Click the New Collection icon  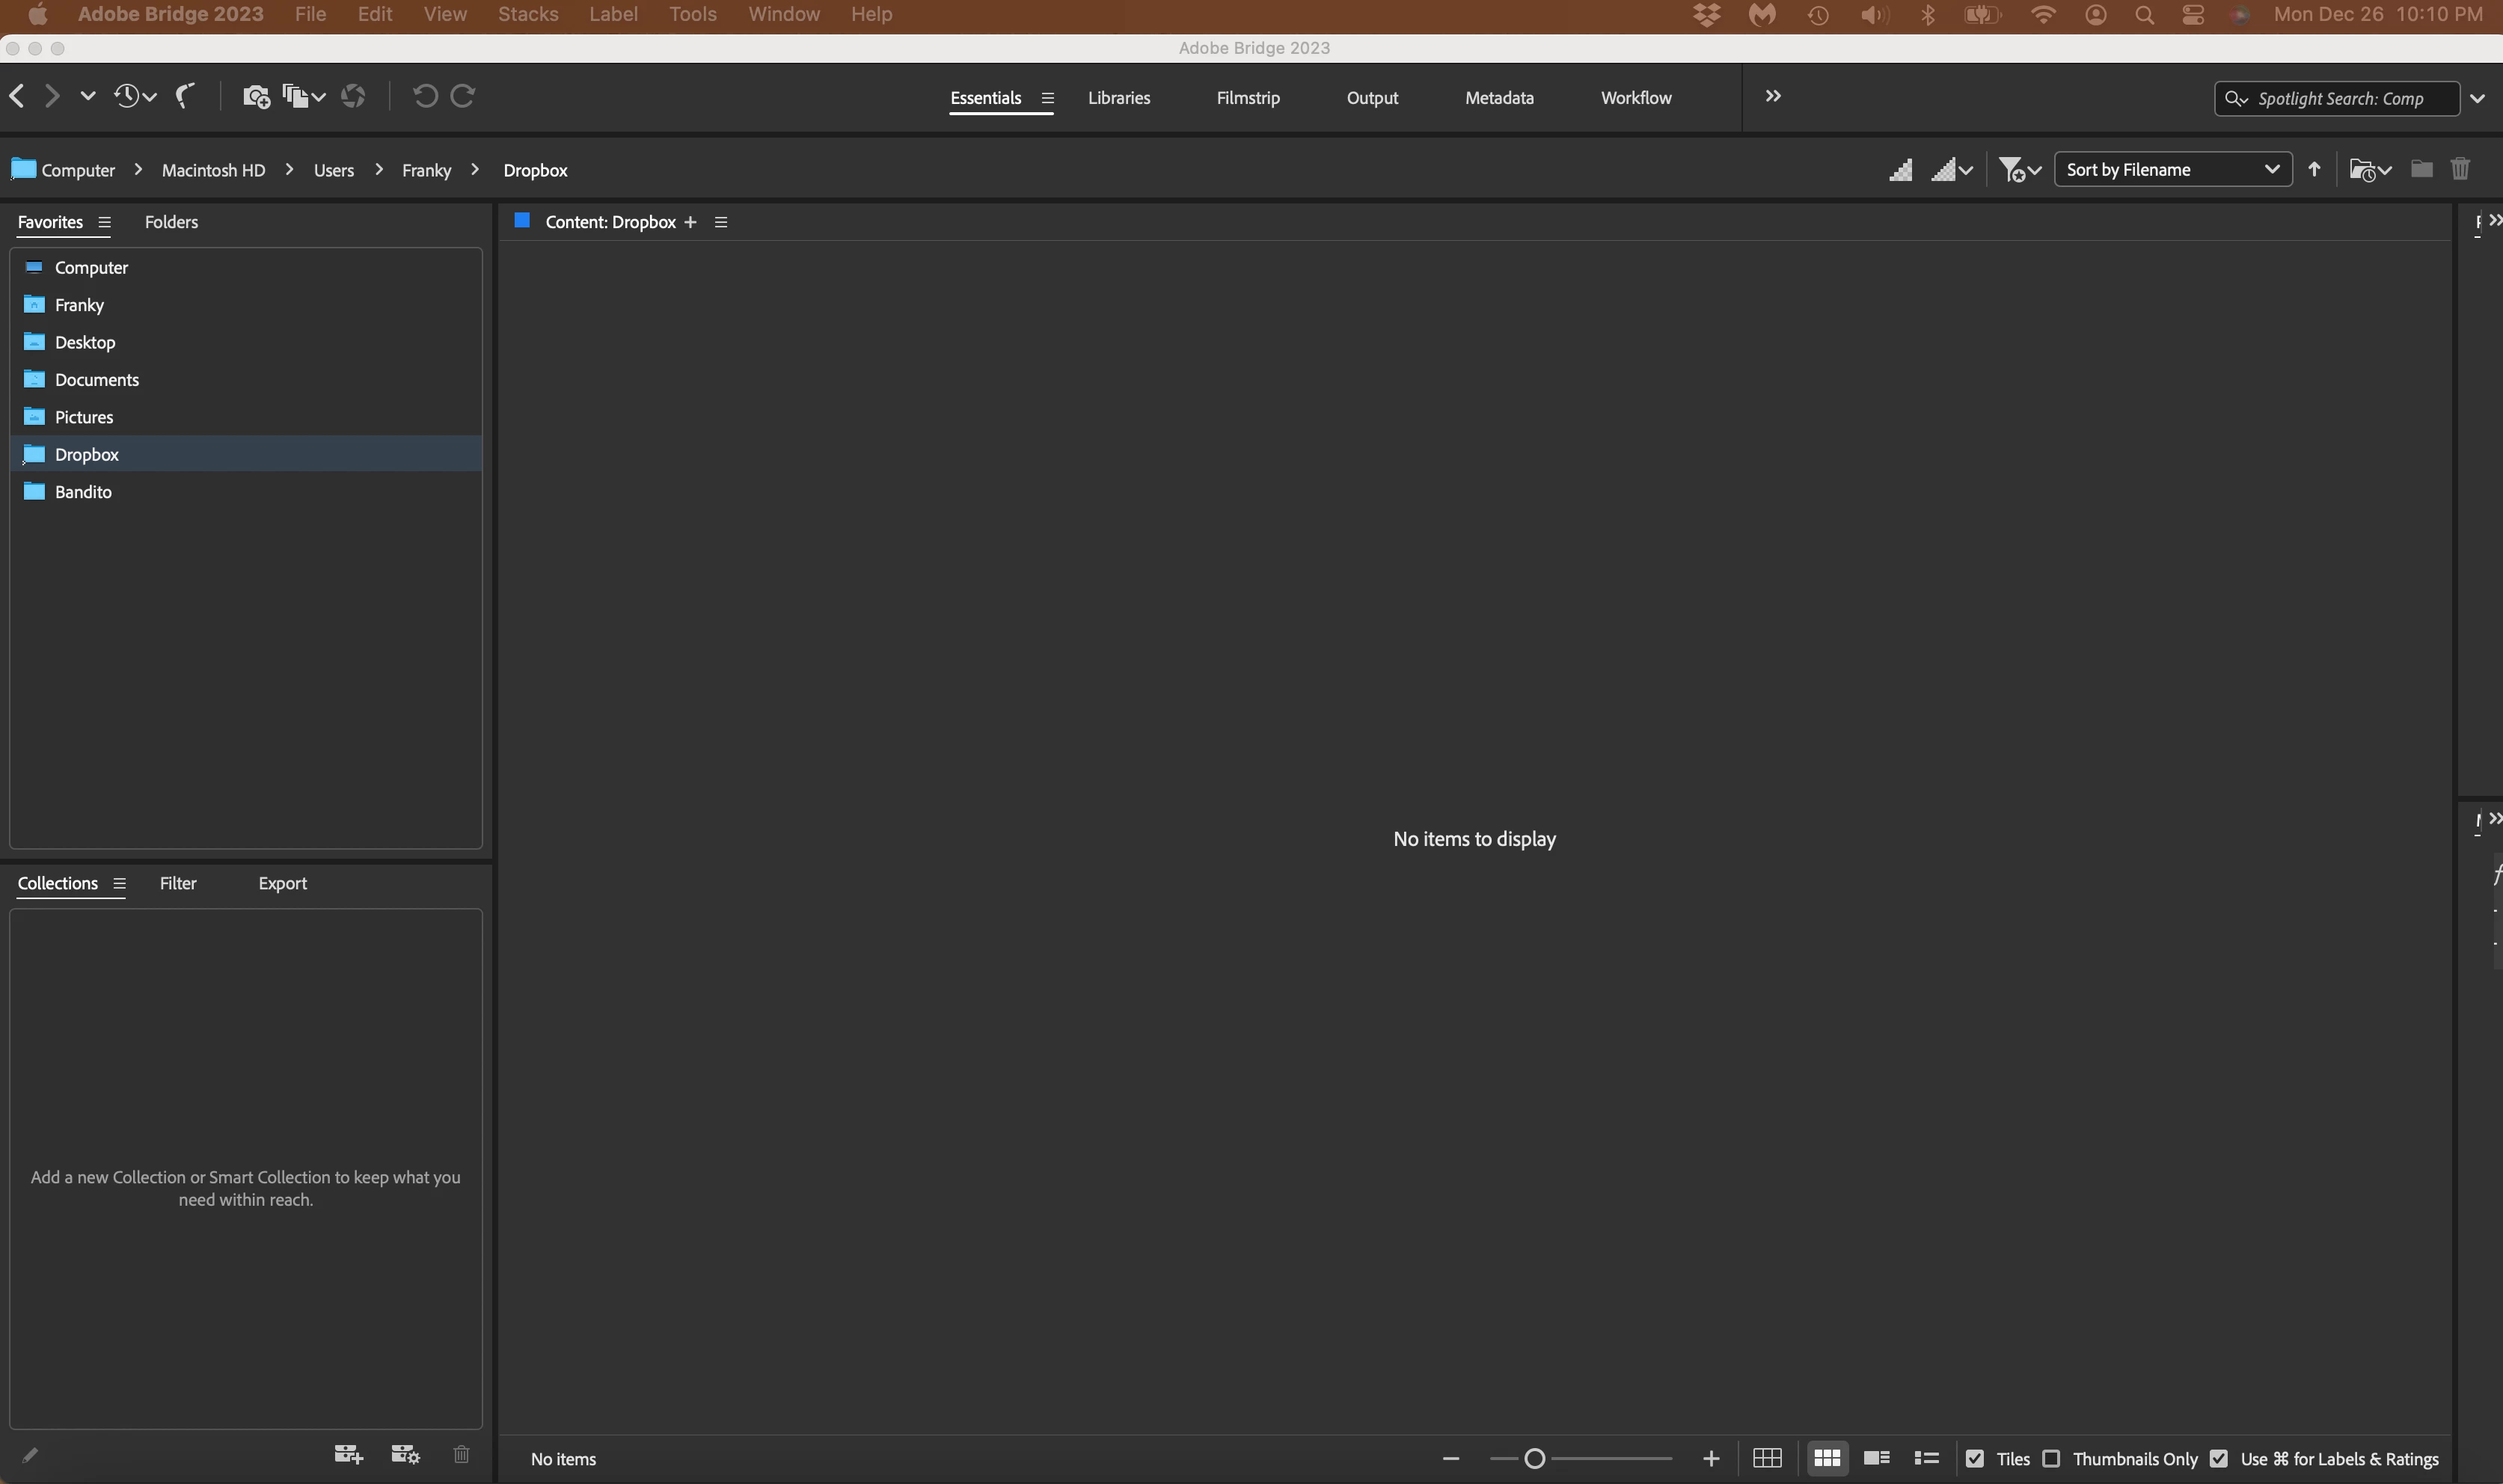click(348, 1454)
